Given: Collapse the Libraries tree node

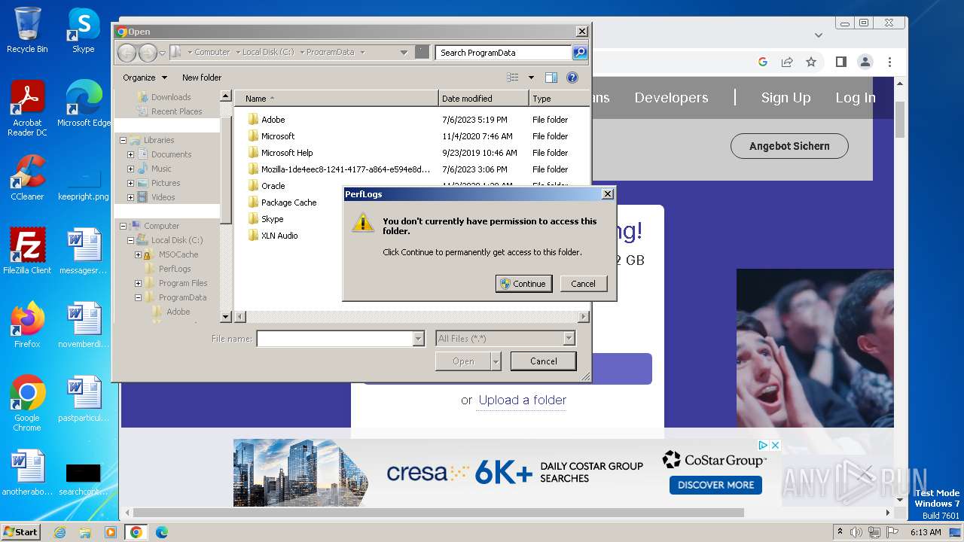Looking at the screenshot, I should (123, 140).
